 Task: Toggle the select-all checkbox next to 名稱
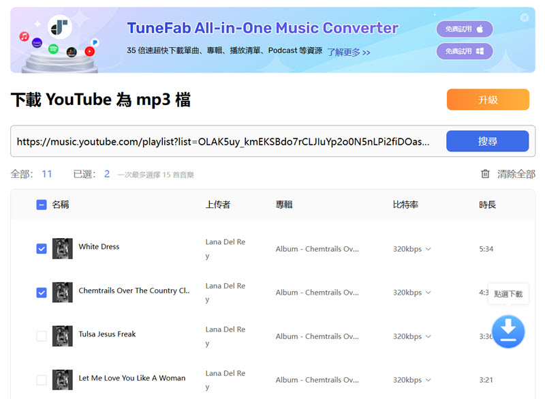42,205
